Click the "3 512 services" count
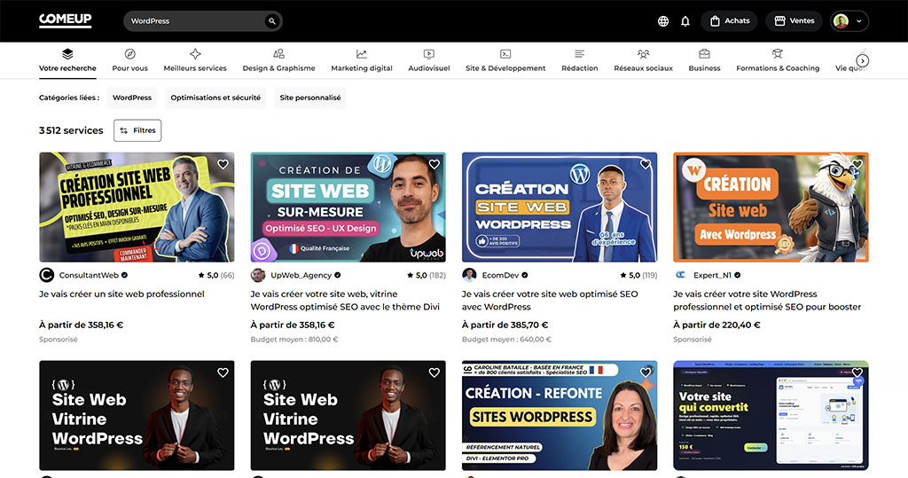Image resolution: width=908 pixels, height=478 pixels. click(71, 130)
